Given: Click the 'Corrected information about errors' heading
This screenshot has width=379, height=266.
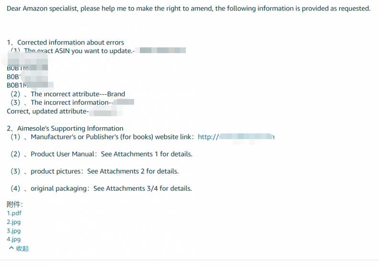Looking at the screenshot, I should [x=65, y=43].
